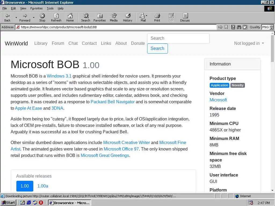The height and width of the screenshot is (206, 275).
Task: Open the Donate nav link
Action: (x=138, y=43)
